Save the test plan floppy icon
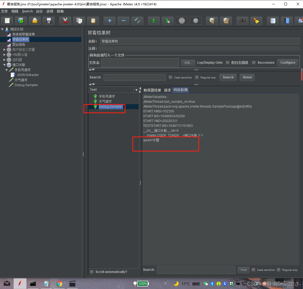Image resolution: width=303 pixels, height=289 pixels. coord(49,21)
